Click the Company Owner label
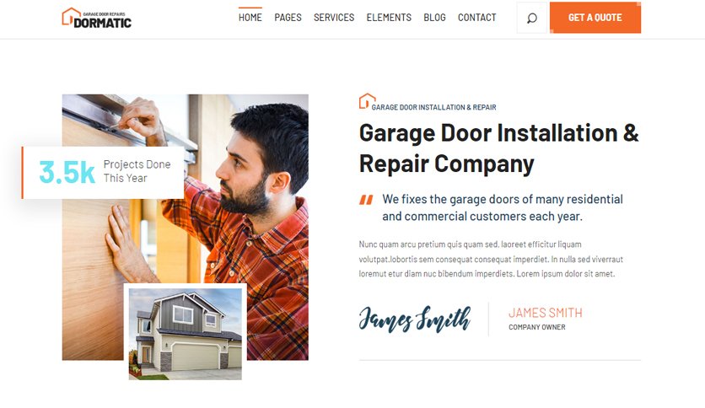This screenshot has width=705, height=408. coord(537,327)
